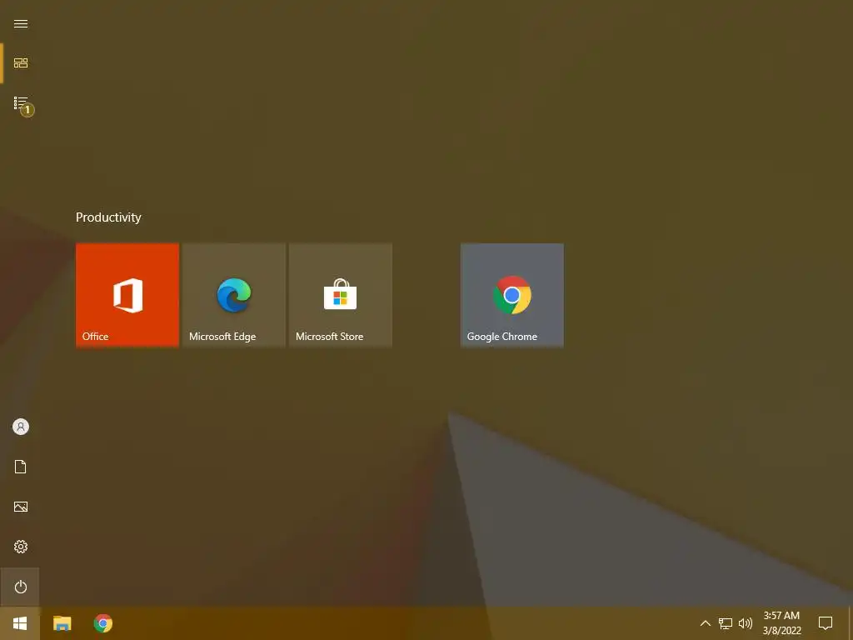The width and height of the screenshot is (853, 640).
Task: Switch to All apps list view
Action: [21, 102]
